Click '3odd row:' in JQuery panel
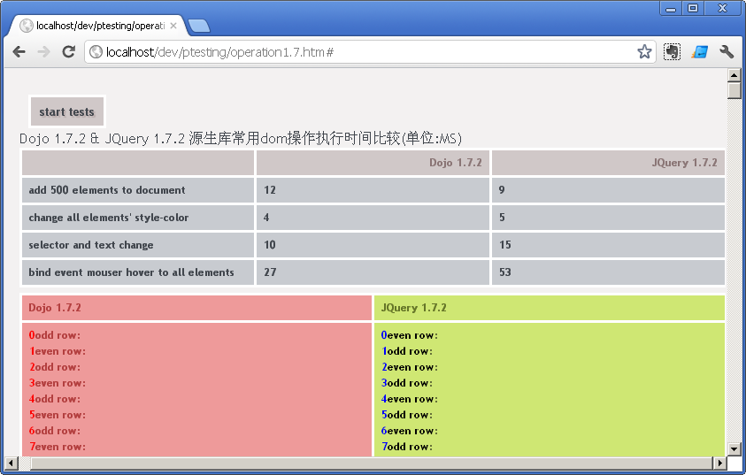Screen dimensions: 746x475 click(x=407, y=383)
